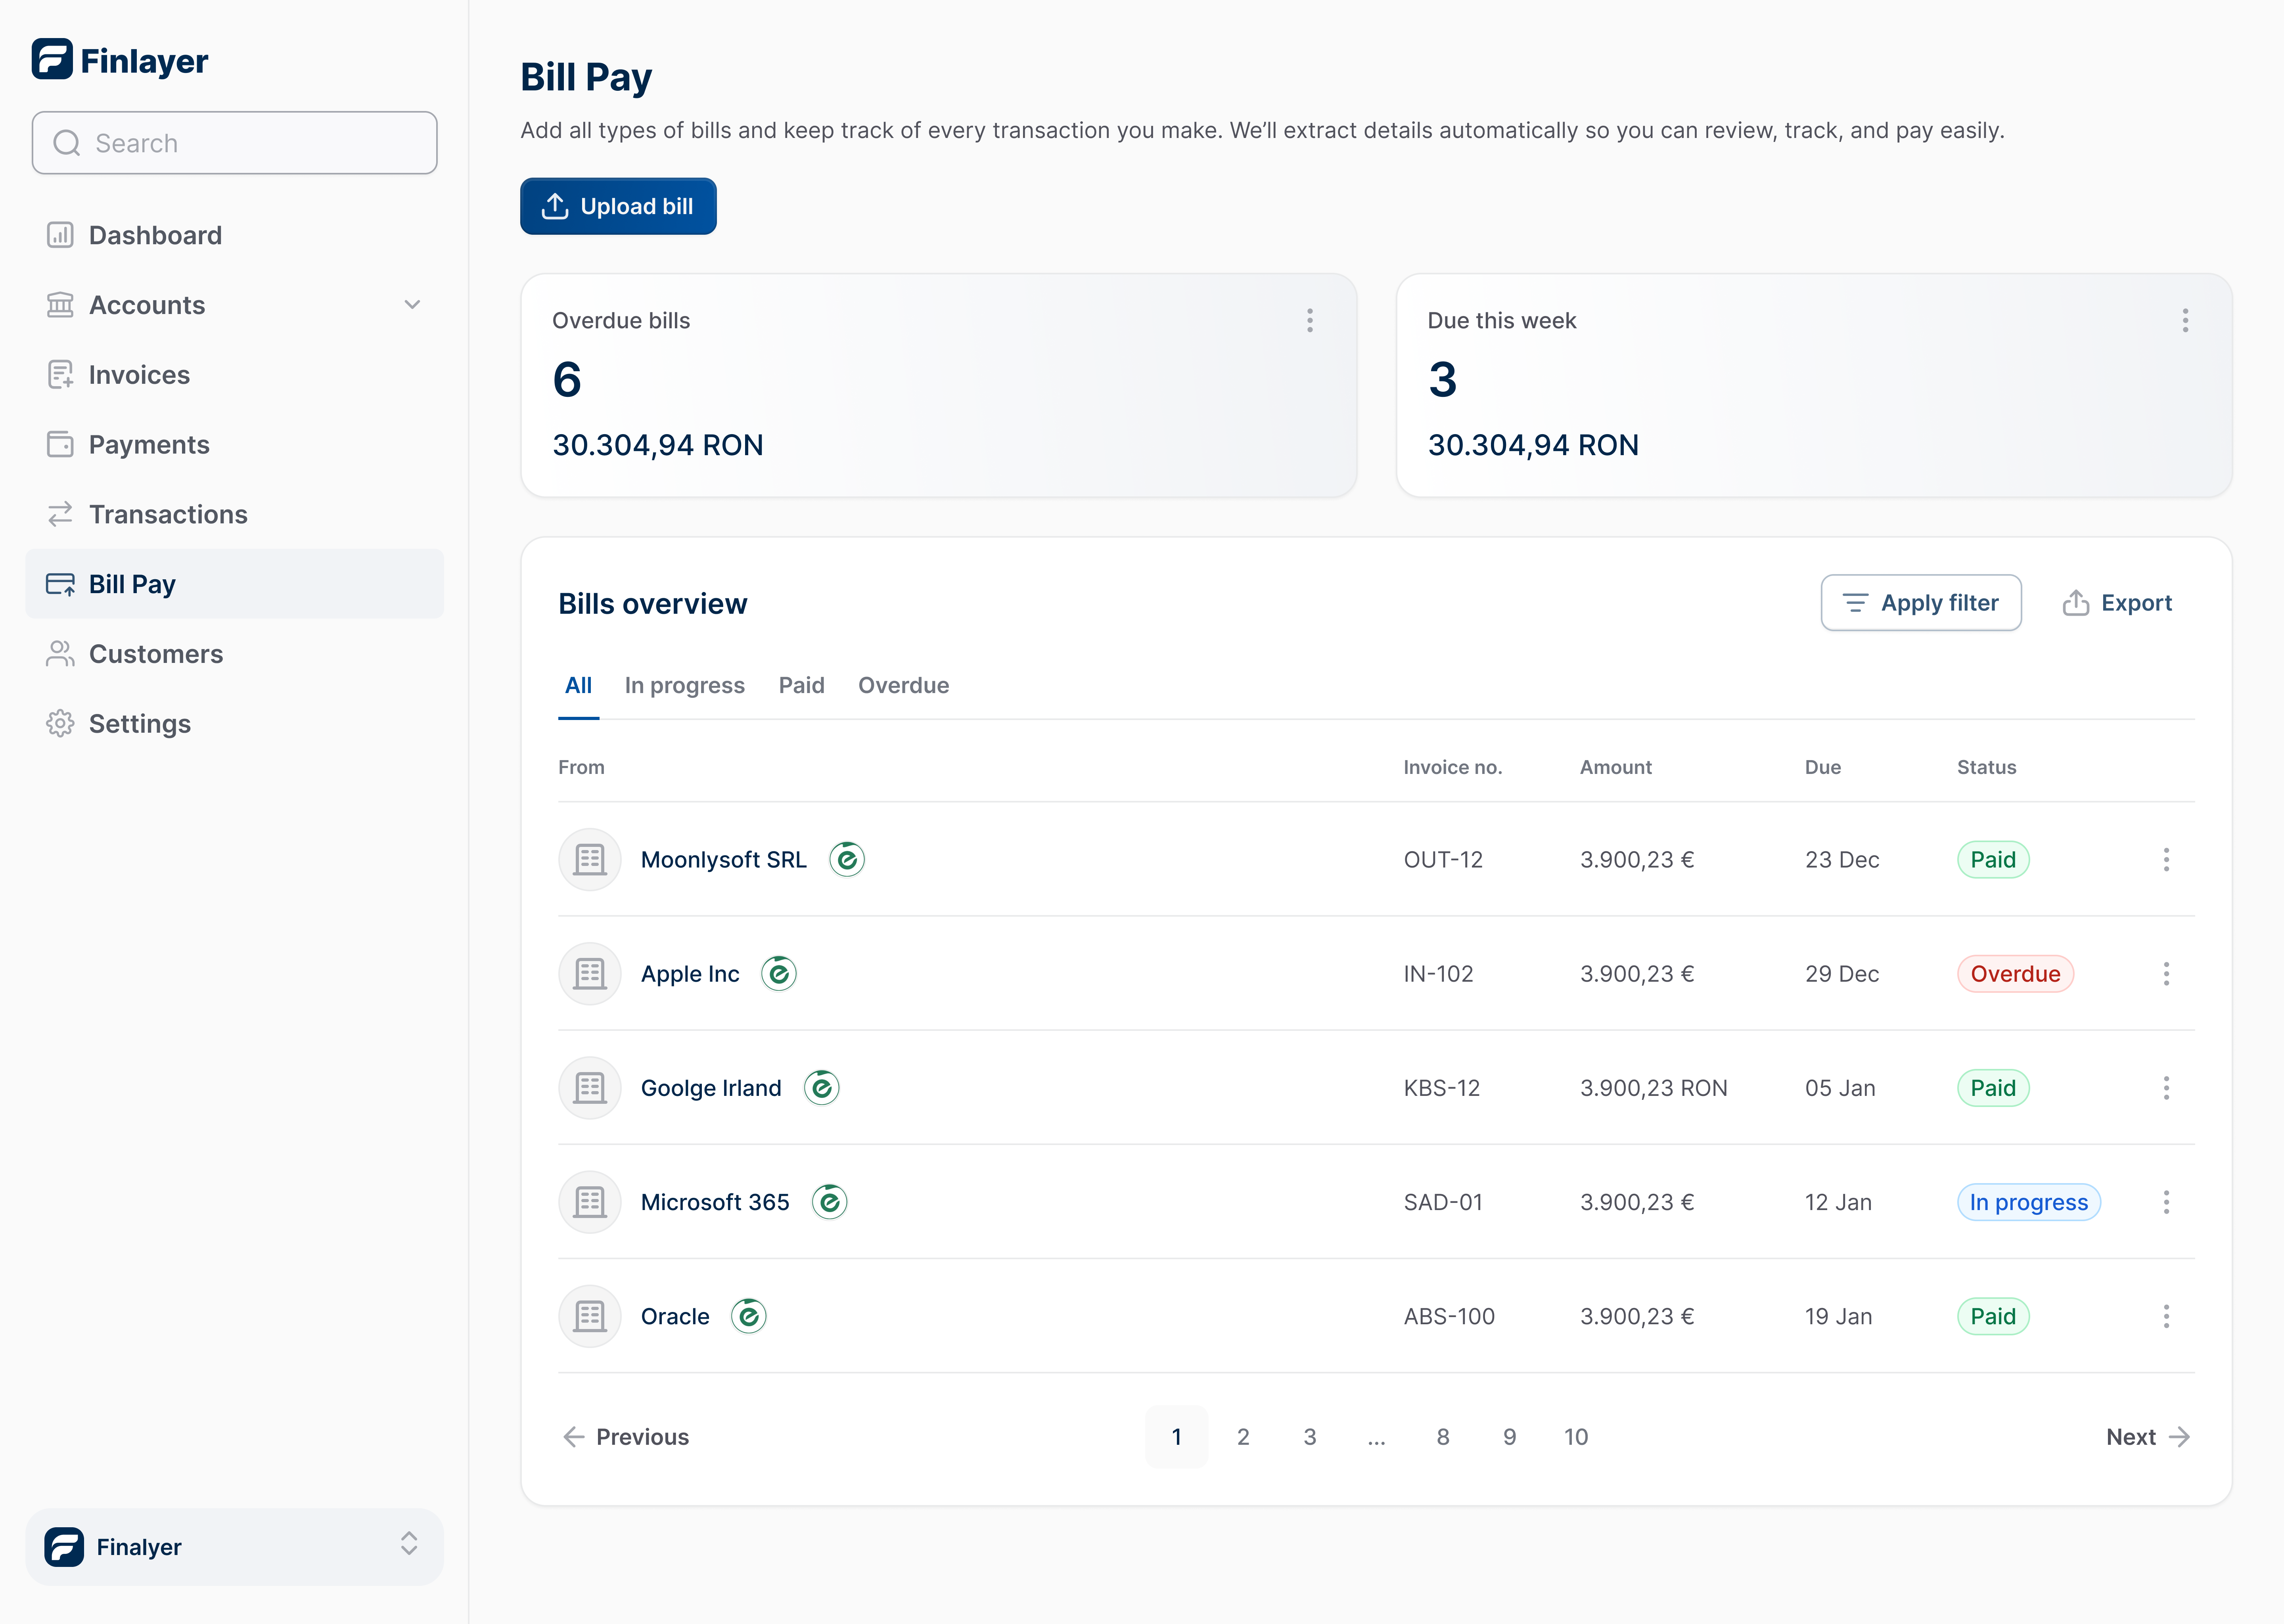Open the Overdue bills card options menu
This screenshot has width=2284, height=1624.
pyautogui.click(x=1310, y=320)
